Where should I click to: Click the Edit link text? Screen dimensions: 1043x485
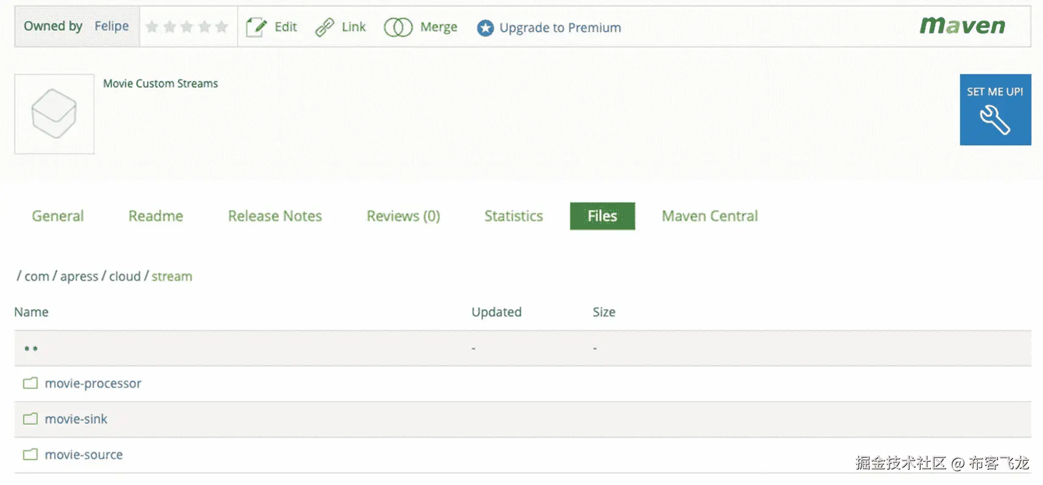click(286, 27)
